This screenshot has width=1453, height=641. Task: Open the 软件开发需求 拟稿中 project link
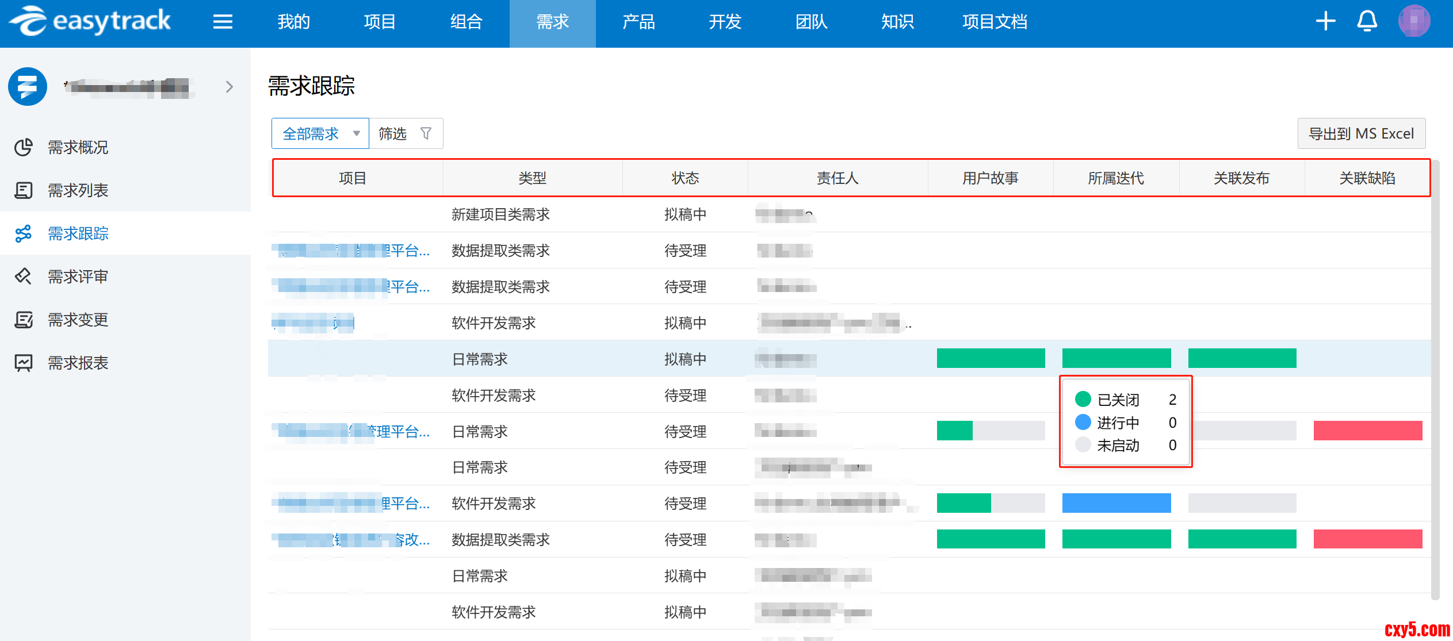[x=313, y=323]
